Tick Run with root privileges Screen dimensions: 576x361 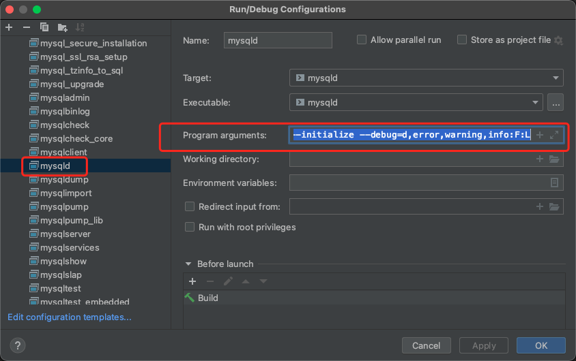190,227
